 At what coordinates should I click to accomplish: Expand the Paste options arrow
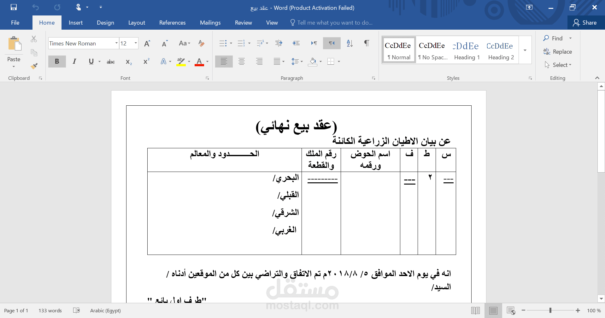tap(14, 66)
